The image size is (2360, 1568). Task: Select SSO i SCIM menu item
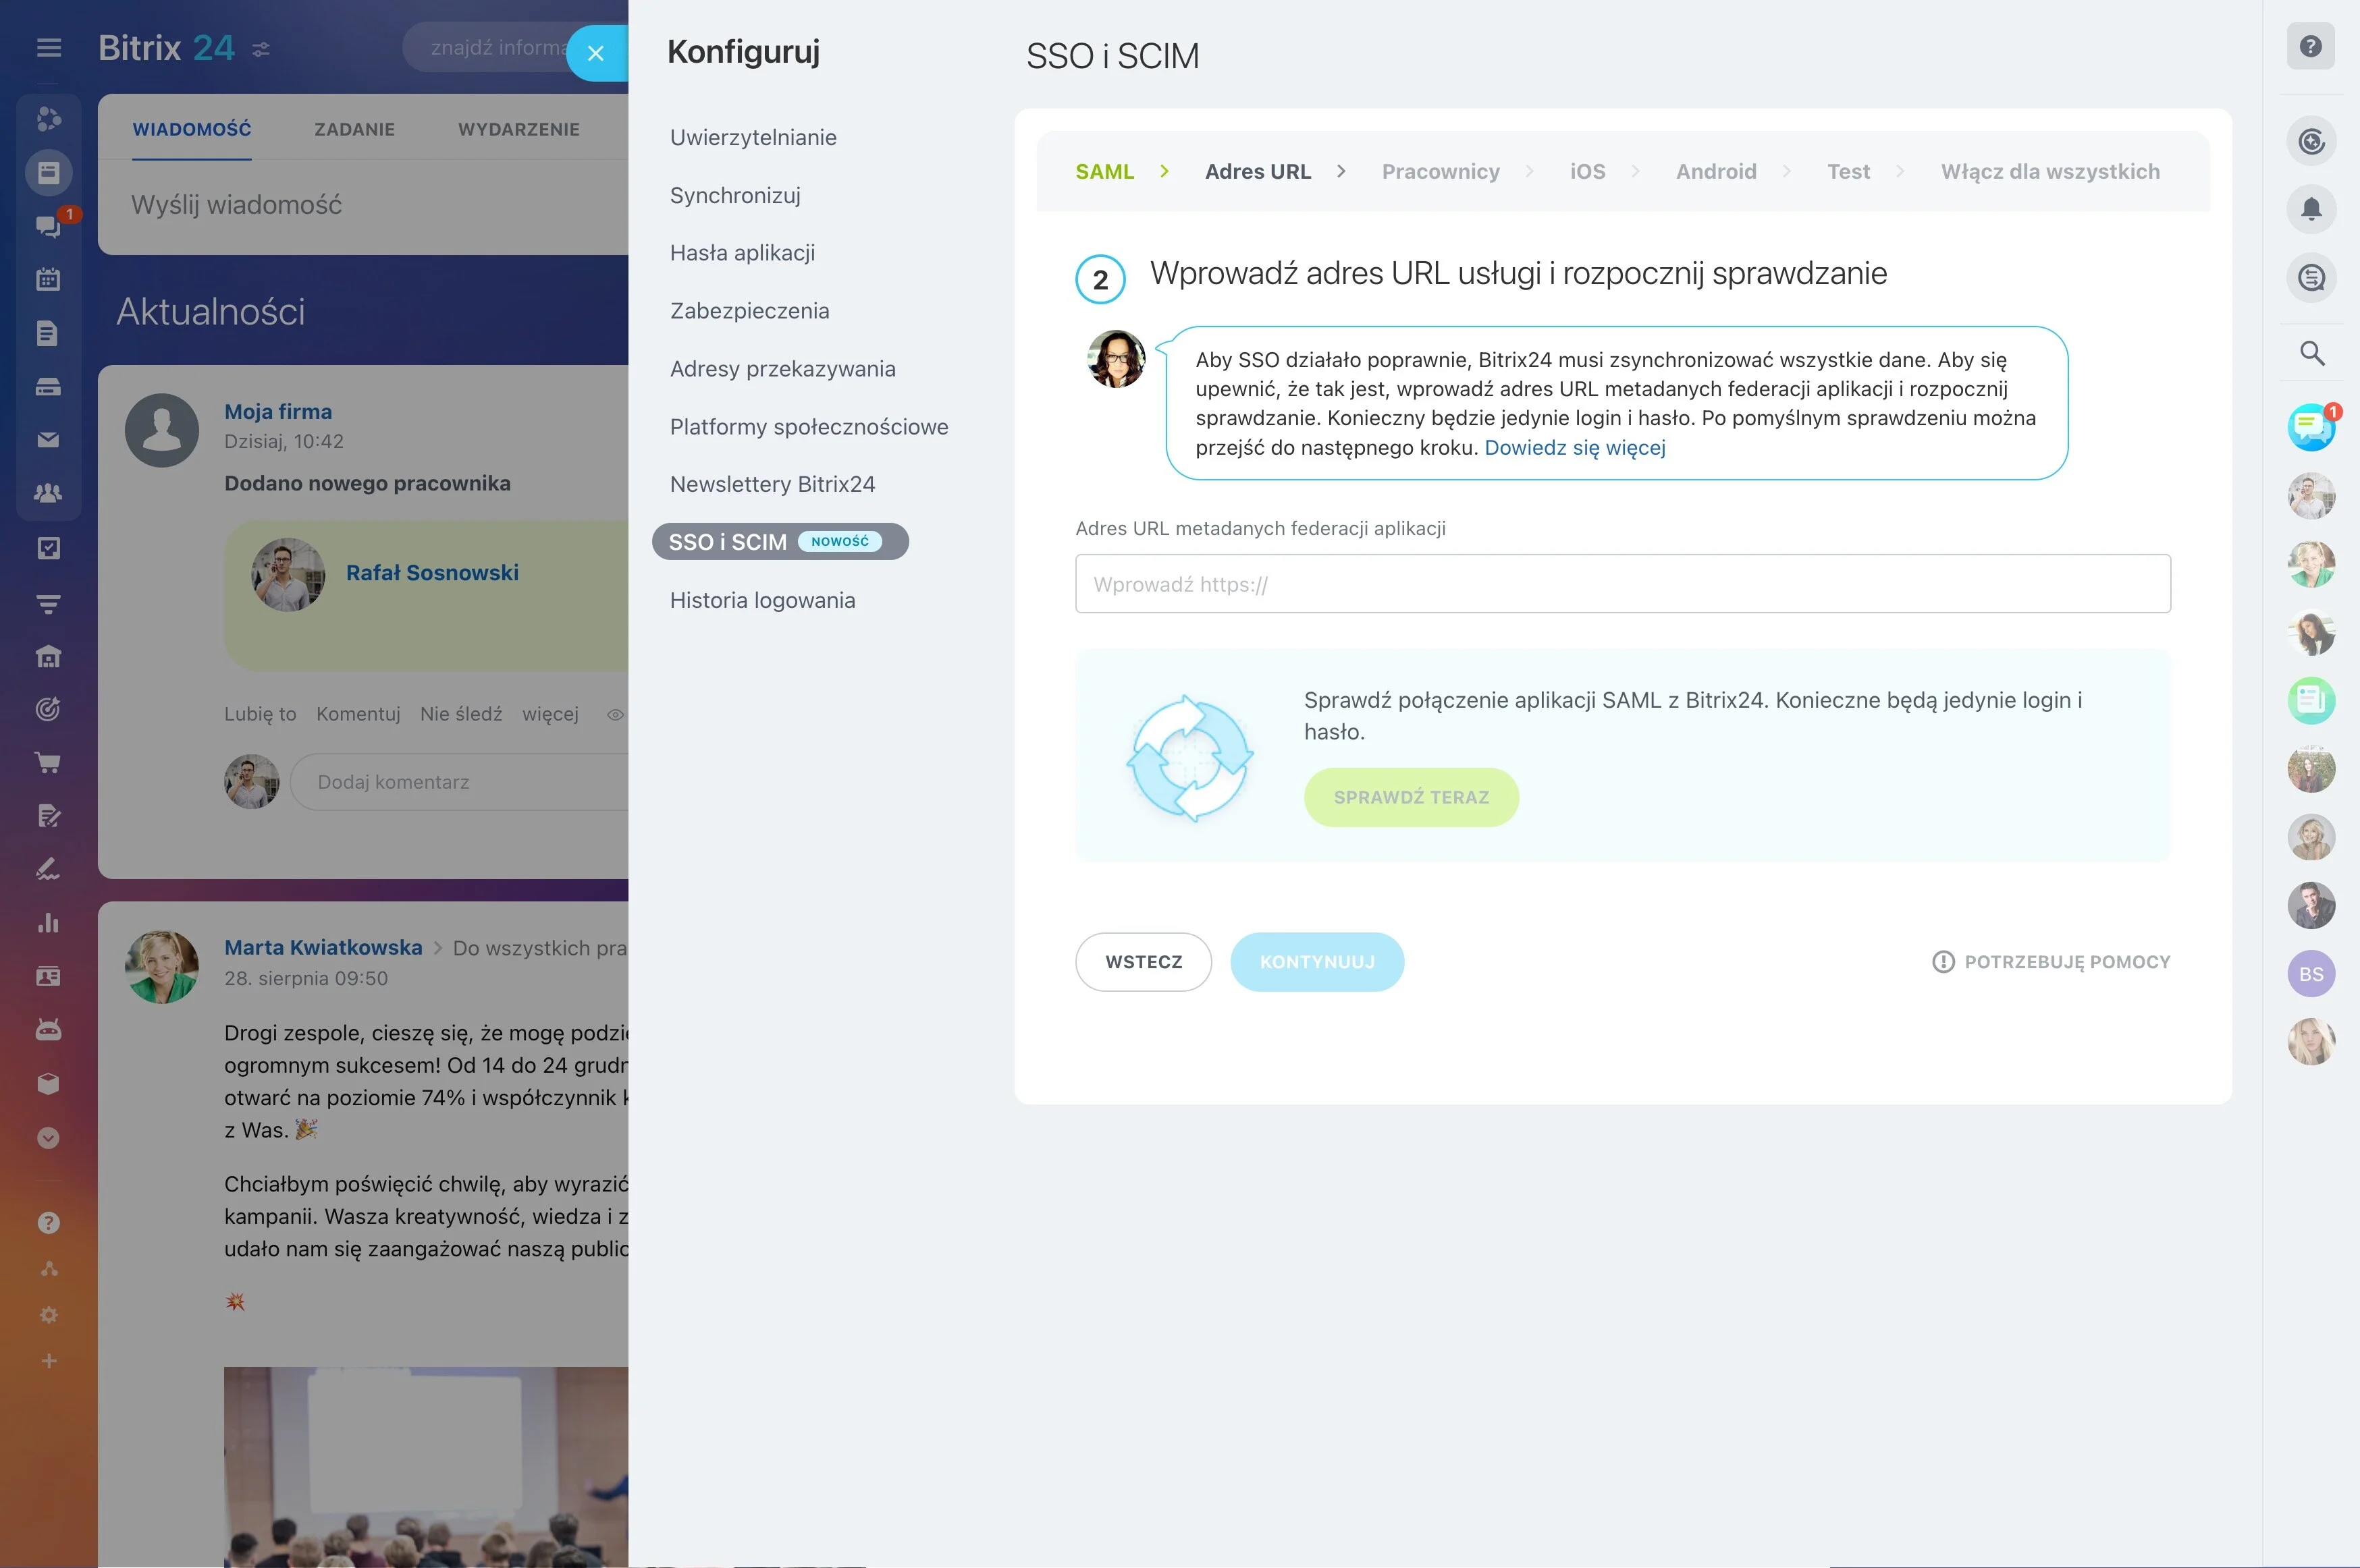point(780,542)
